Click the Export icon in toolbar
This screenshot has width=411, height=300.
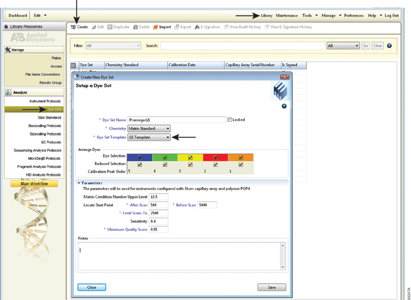(176, 27)
